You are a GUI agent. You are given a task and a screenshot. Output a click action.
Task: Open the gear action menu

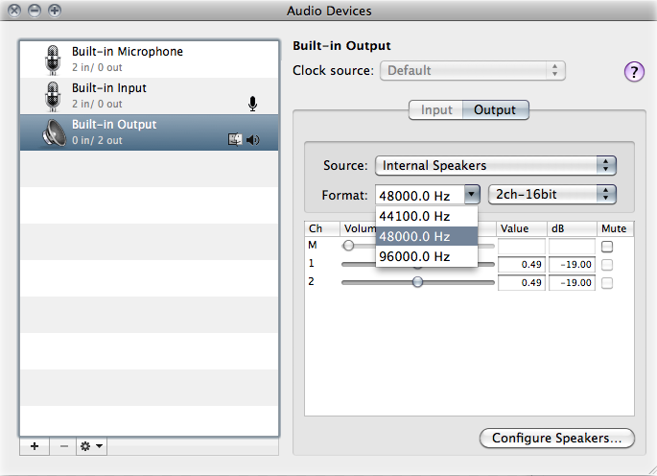pos(91,446)
